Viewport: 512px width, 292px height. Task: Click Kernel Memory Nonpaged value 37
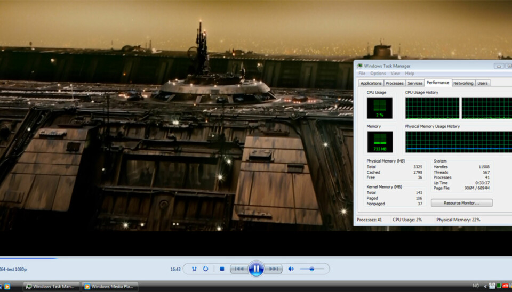pos(420,204)
